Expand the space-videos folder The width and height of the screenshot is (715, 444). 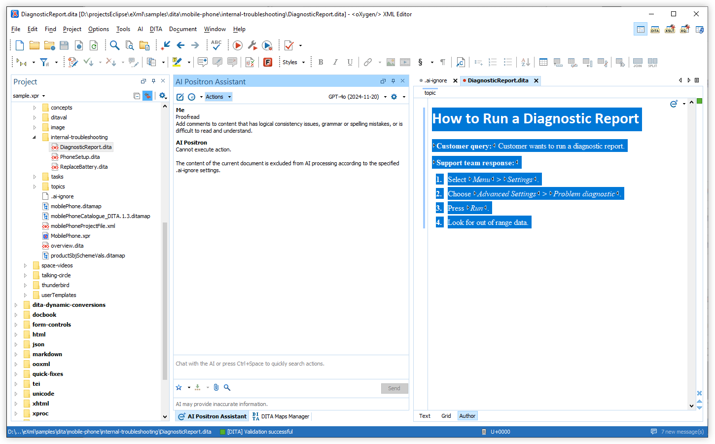click(x=25, y=265)
